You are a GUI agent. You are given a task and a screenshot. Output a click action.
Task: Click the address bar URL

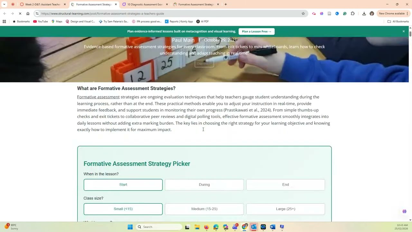pos(103,14)
